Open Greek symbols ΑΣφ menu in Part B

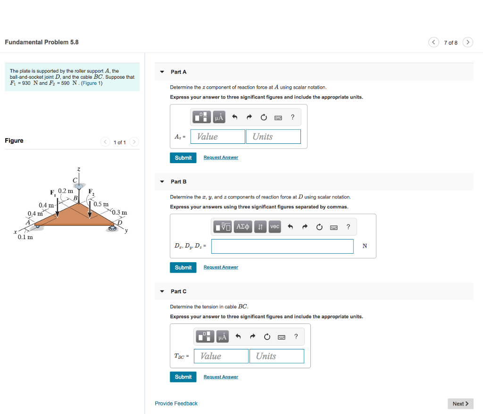coord(243,227)
